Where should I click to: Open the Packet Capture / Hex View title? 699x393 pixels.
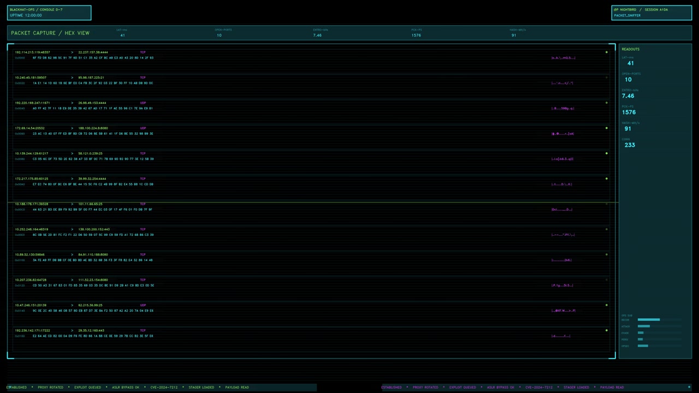click(x=50, y=33)
